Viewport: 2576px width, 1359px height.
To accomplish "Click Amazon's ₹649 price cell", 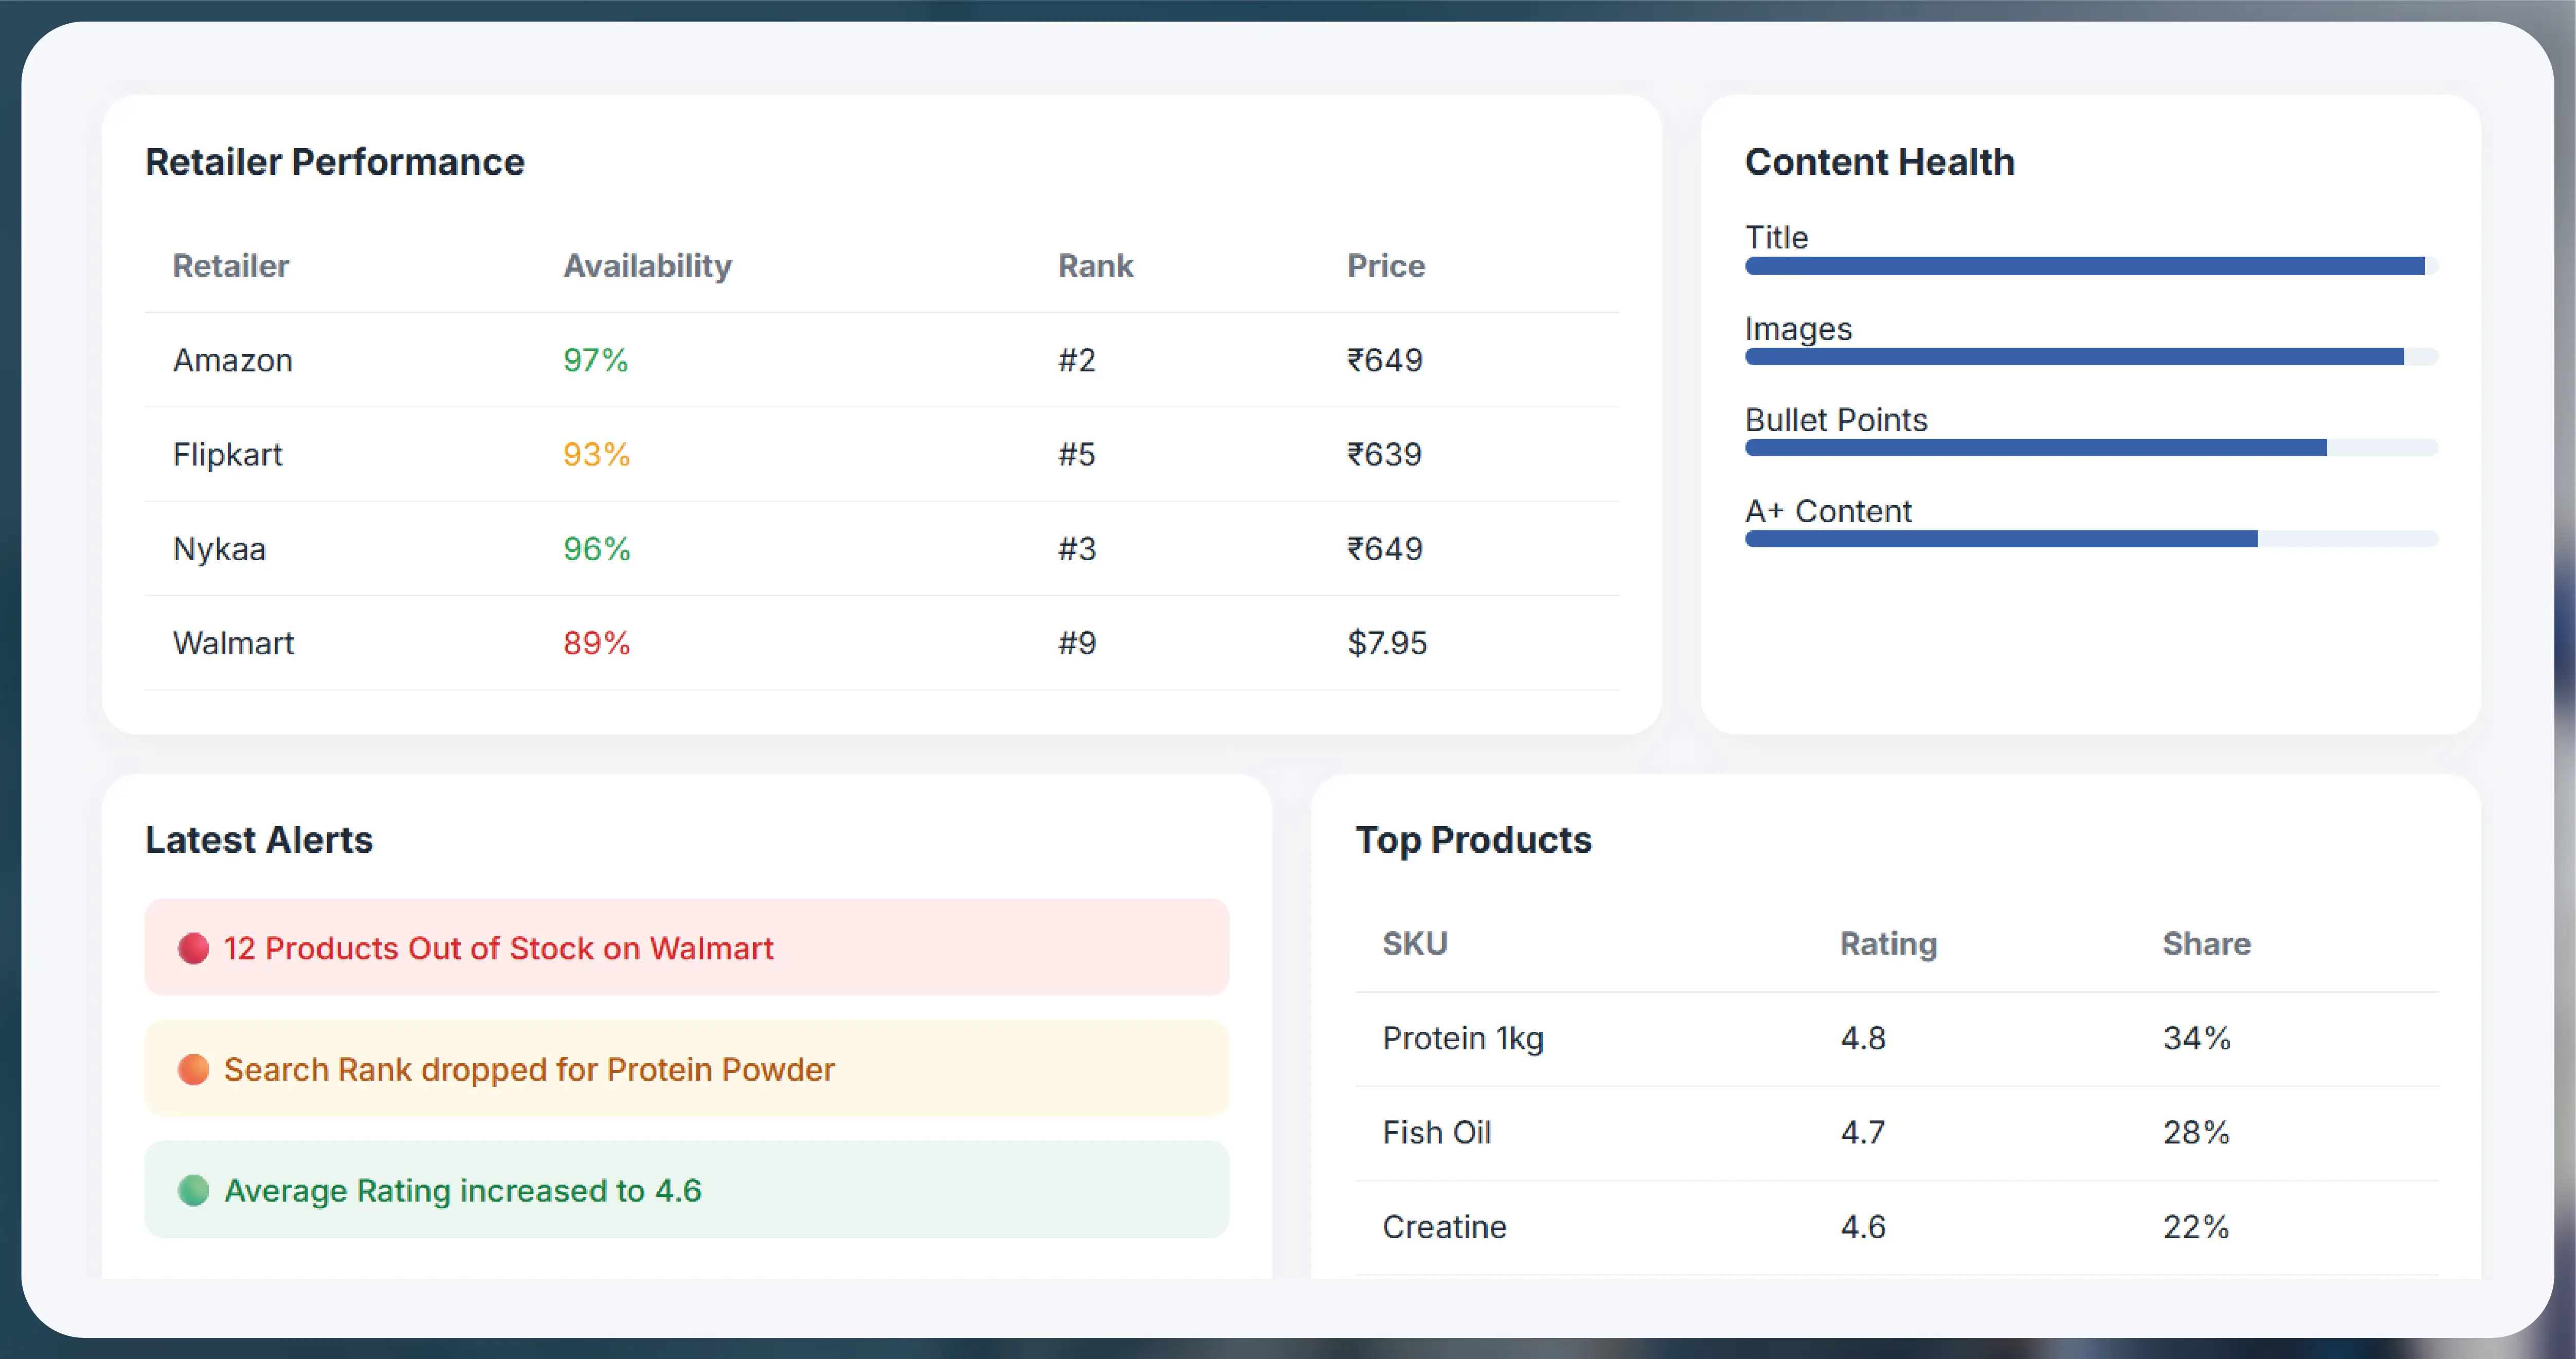I will pyautogui.click(x=1385, y=360).
